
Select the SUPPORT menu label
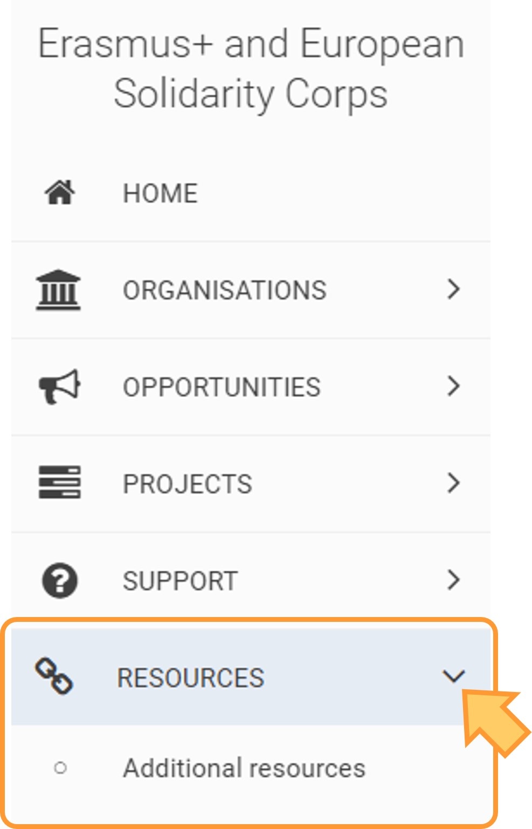tap(180, 581)
